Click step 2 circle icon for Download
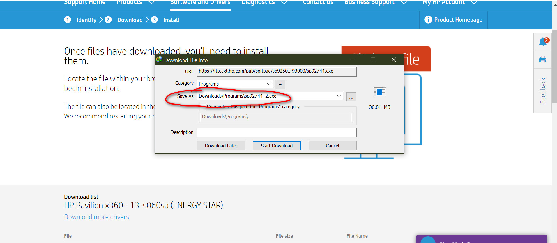The height and width of the screenshot is (243, 557). tap(108, 19)
